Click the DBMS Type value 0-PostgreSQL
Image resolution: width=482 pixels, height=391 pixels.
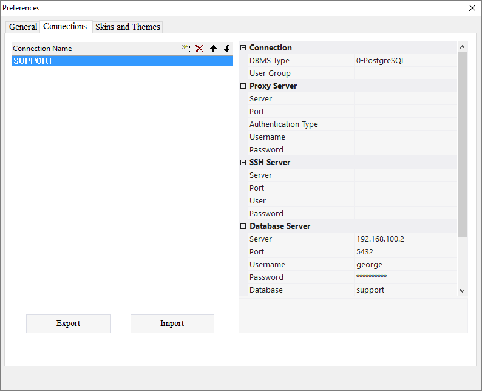[x=405, y=61]
